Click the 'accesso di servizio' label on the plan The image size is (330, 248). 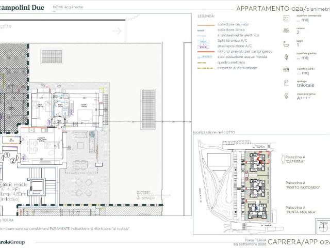(145, 195)
